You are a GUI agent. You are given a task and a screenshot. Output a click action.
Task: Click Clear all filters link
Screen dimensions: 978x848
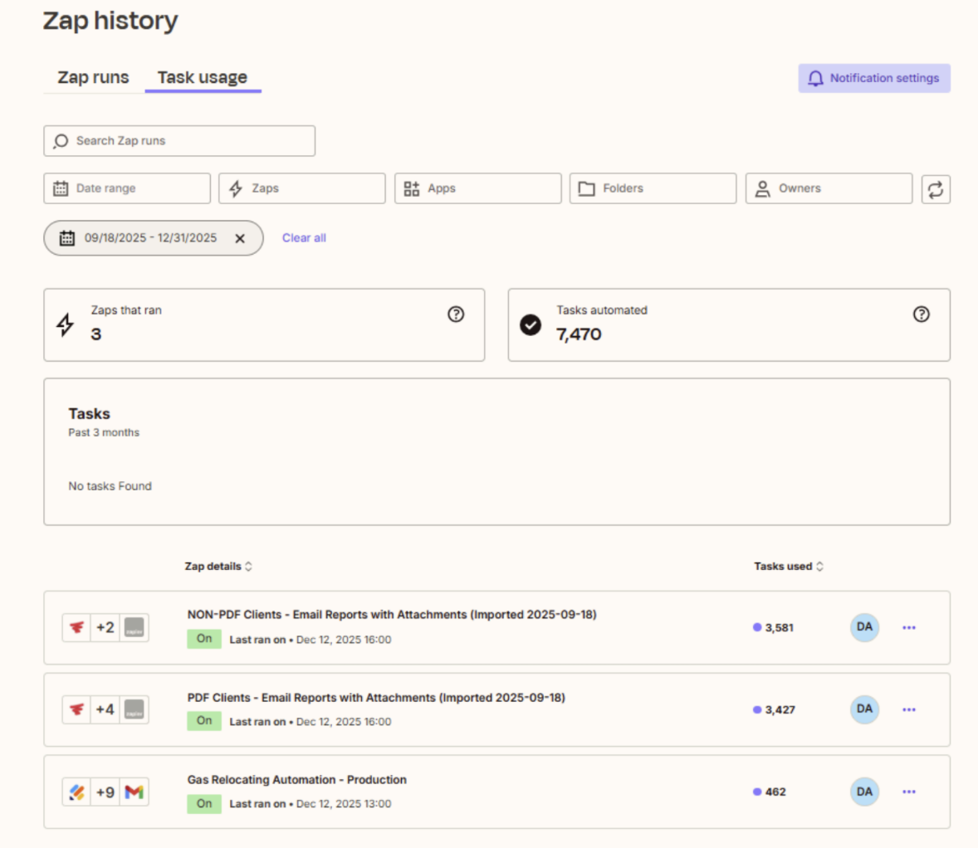click(x=304, y=238)
